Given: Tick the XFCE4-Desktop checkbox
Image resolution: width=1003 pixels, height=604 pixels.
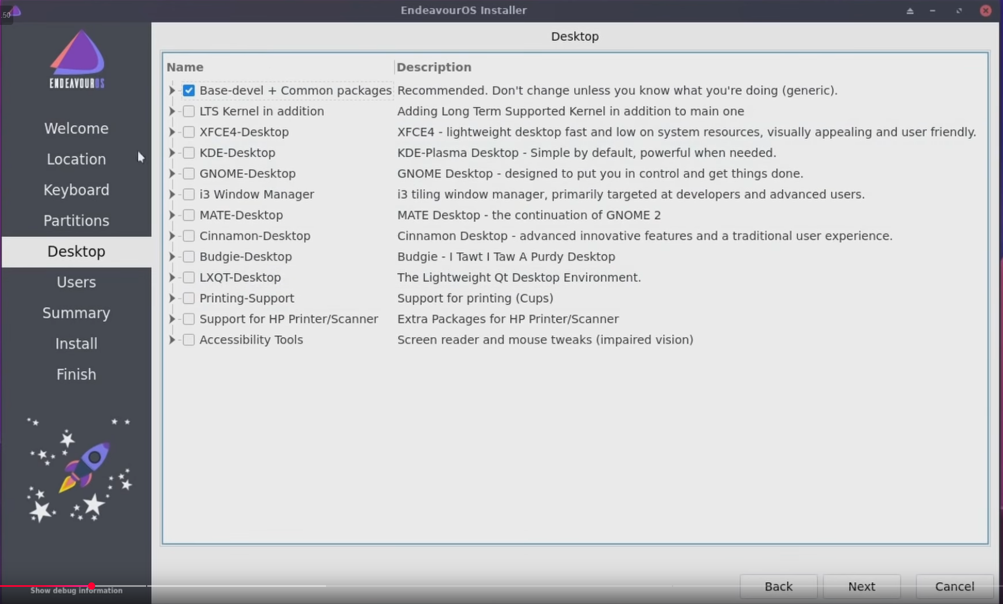Looking at the screenshot, I should (189, 132).
